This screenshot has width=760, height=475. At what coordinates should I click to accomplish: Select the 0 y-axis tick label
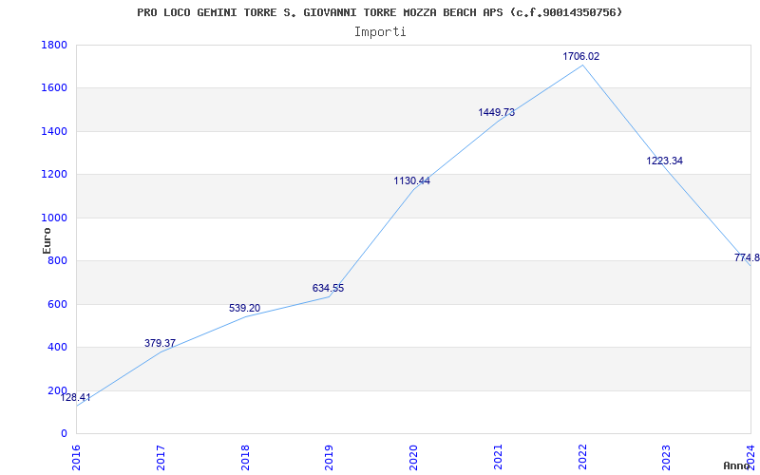click(x=64, y=433)
